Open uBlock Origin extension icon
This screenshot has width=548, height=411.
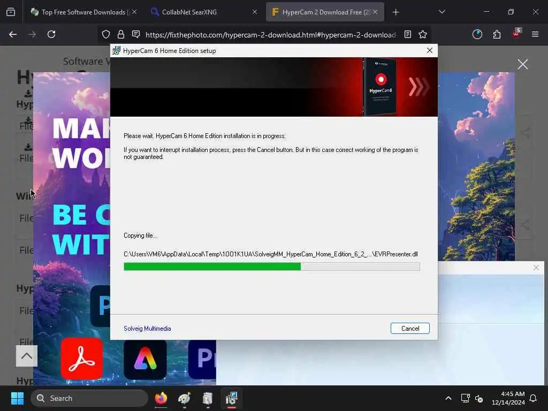pos(516,34)
